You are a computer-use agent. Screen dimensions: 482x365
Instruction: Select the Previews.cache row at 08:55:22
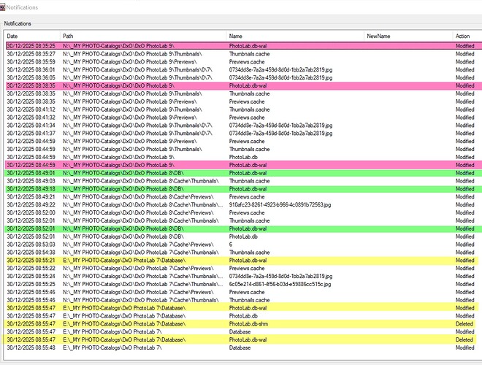coord(241,268)
